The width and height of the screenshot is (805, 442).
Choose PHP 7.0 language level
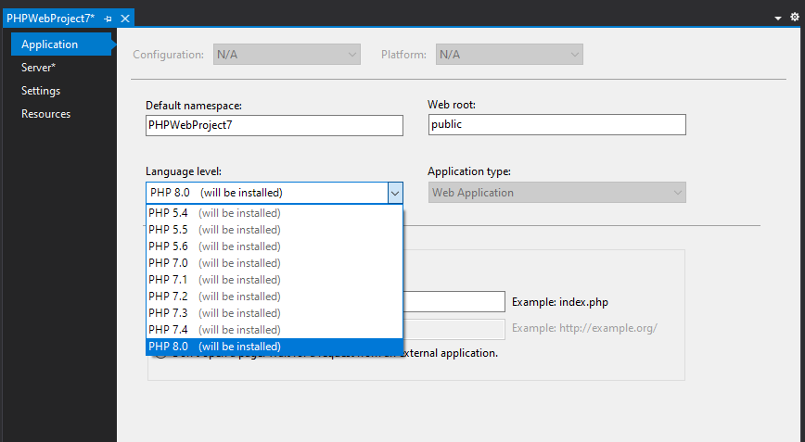pos(275,263)
